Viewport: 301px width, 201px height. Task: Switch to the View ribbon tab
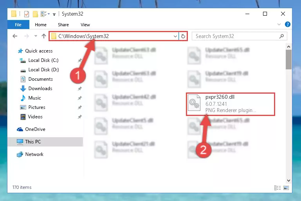[x=85, y=25]
